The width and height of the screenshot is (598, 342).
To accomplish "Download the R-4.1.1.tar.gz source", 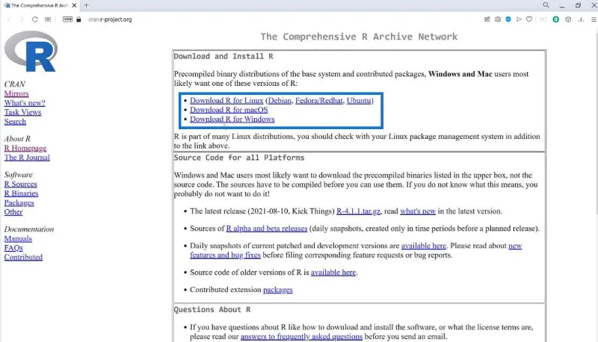I will pos(359,211).
